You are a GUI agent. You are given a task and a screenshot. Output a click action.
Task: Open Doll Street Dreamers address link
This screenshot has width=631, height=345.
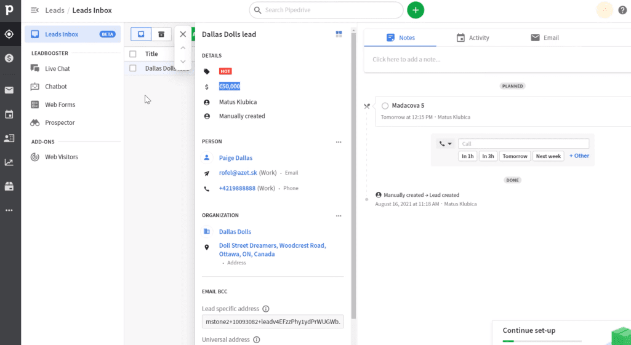pyautogui.click(x=273, y=250)
